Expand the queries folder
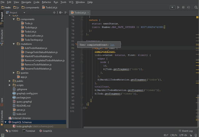 (14, 72)
